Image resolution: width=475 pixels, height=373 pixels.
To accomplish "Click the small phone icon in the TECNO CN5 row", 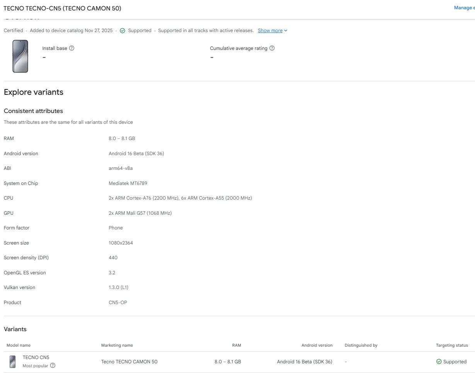I will coord(13,362).
